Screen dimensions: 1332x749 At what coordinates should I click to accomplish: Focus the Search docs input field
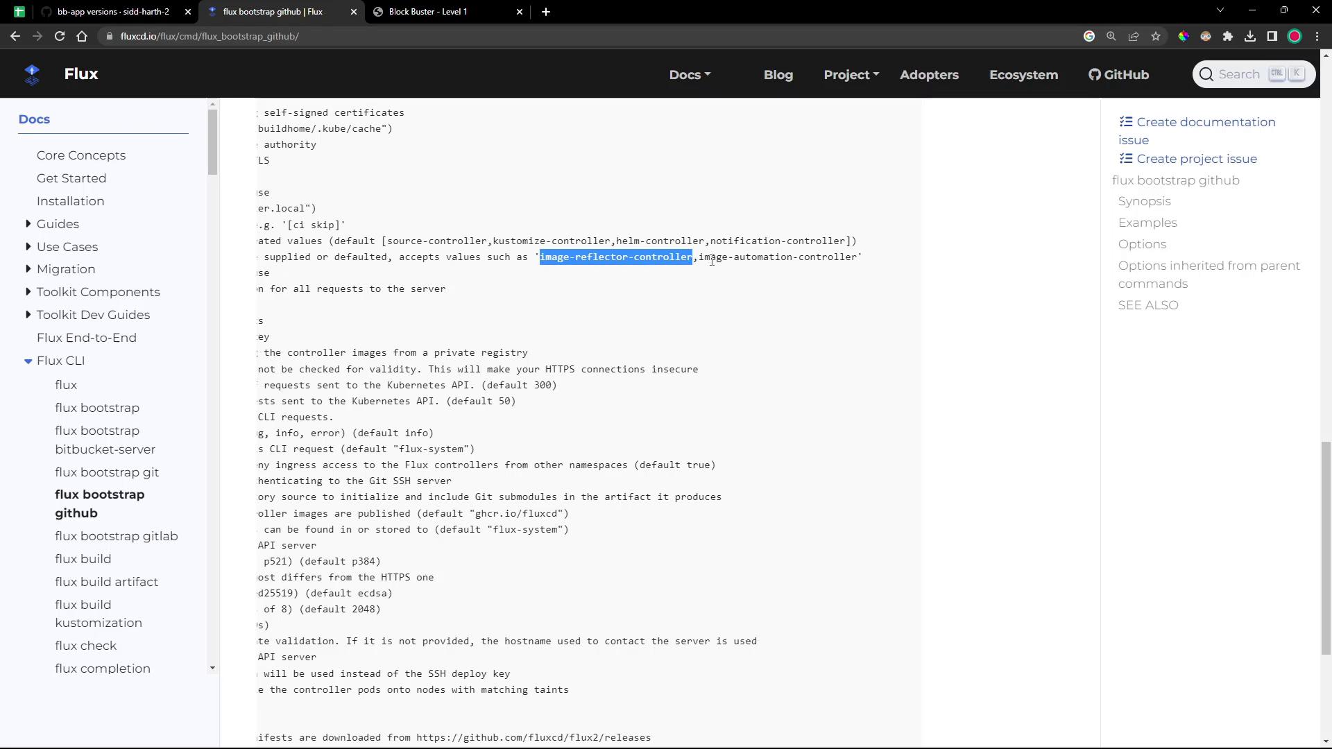tap(1254, 74)
